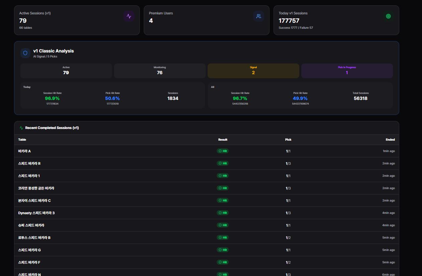Click the Ended column header

coord(390,140)
